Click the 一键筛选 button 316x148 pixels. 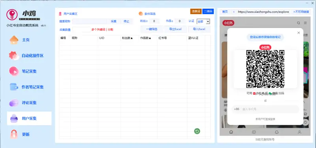click(x=152, y=29)
